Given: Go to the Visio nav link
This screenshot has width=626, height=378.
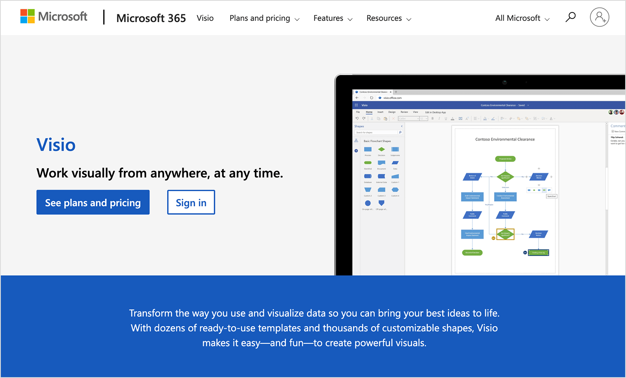Looking at the screenshot, I should pyautogui.click(x=205, y=18).
